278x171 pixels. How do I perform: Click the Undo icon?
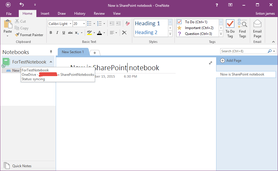(x=22, y=5)
